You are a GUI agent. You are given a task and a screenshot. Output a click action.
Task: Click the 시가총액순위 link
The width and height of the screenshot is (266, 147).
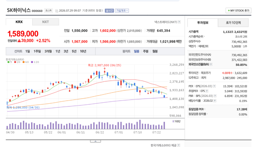click(196, 36)
